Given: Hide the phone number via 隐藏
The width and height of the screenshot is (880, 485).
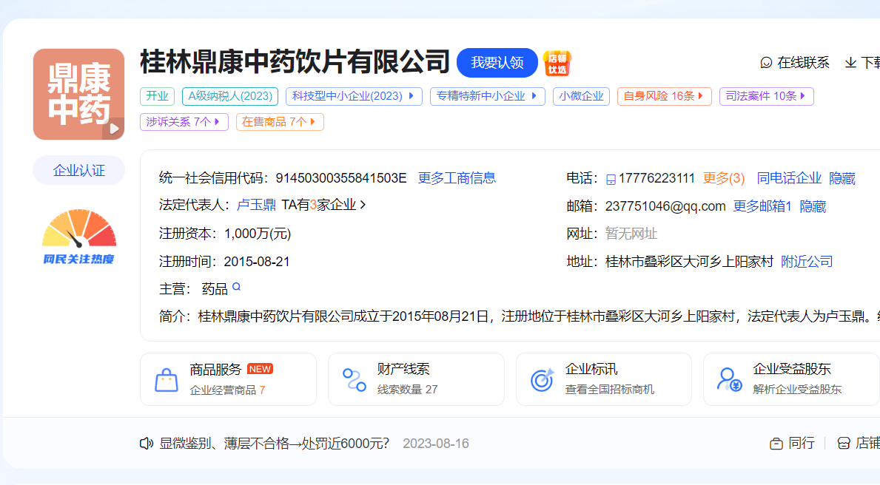Looking at the screenshot, I should [842, 178].
